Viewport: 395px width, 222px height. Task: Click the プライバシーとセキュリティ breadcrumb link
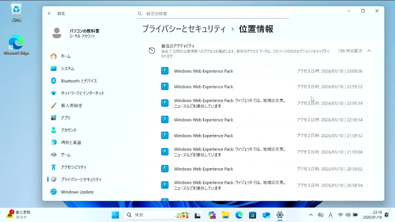click(x=184, y=29)
